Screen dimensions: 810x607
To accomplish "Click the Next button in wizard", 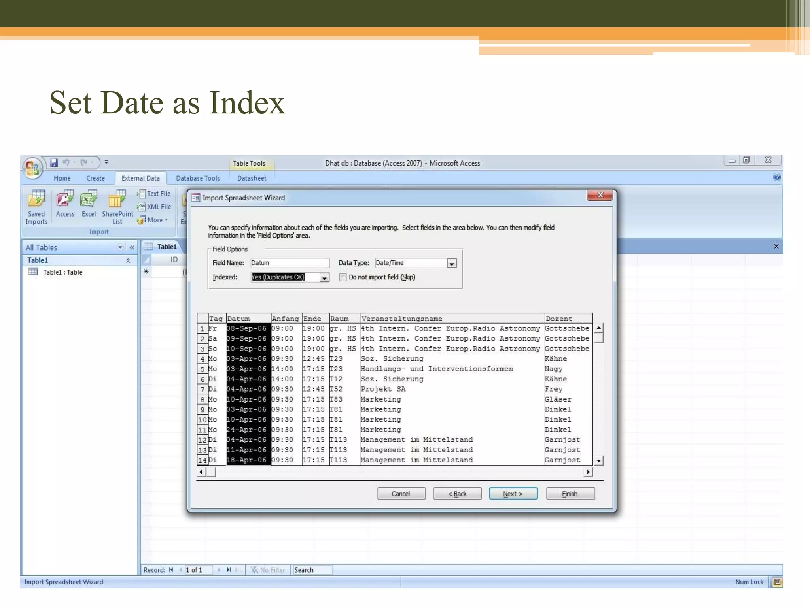I will [513, 494].
